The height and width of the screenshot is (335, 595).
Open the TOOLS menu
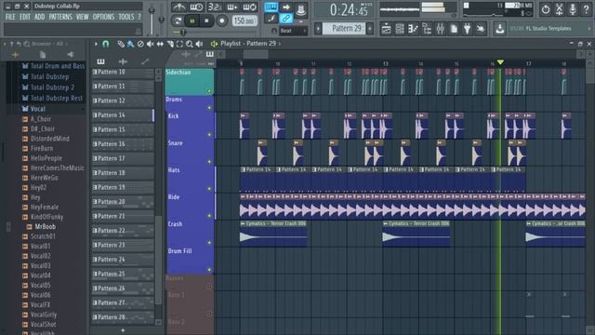click(126, 17)
